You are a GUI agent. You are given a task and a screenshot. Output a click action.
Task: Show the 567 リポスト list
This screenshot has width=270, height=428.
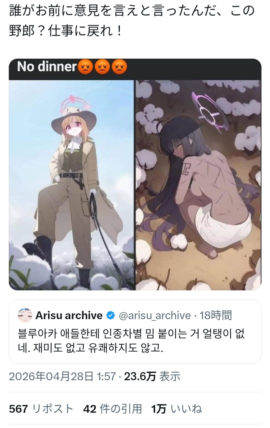(41, 409)
